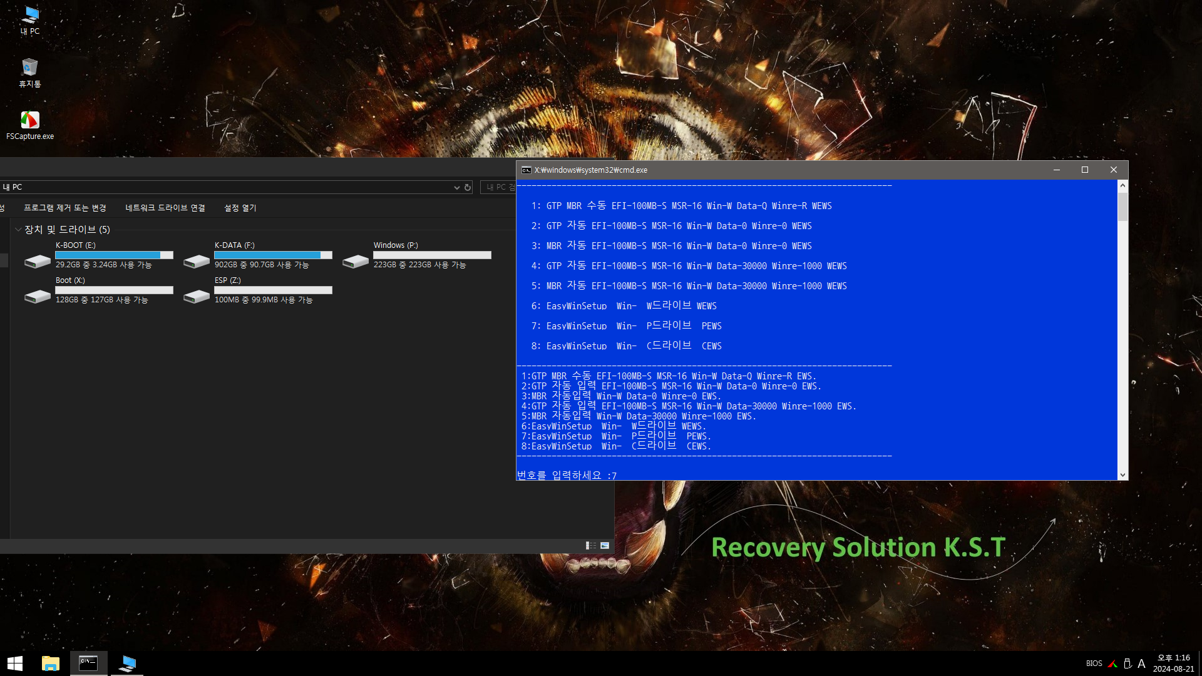Viewport: 1202px width, 676px height.
Task: Select the Windows (P:) drive icon
Action: click(x=356, y=260)
